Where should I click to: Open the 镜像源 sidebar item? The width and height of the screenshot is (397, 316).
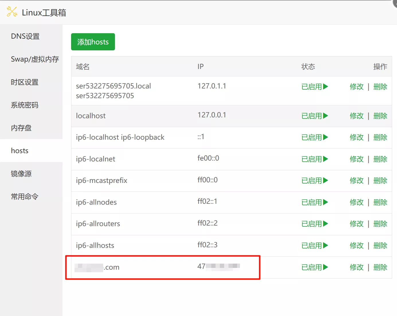21,174
